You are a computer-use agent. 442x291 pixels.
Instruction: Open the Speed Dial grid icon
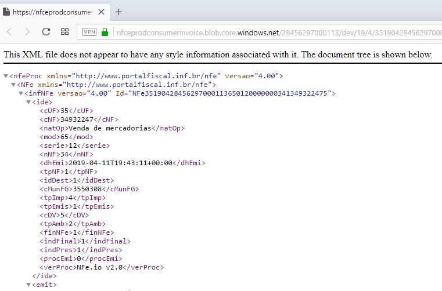(x=65, y=32)
